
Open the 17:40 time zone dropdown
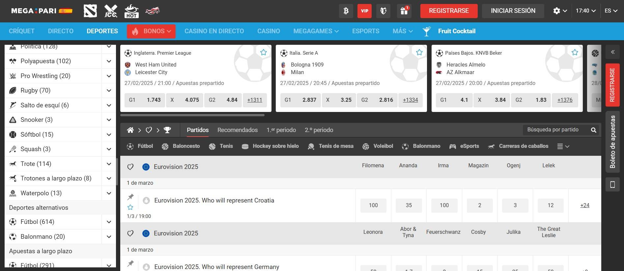click(586, 11)
